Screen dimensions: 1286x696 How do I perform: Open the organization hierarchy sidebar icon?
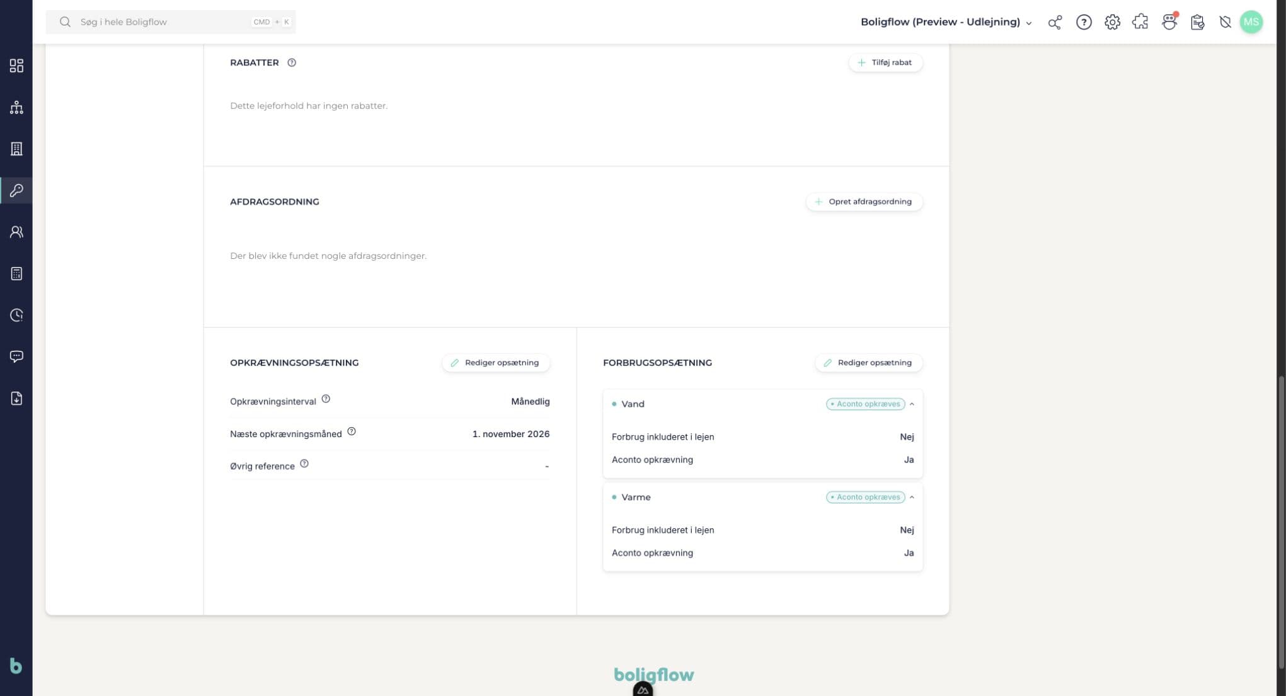(x=16, y=107)
